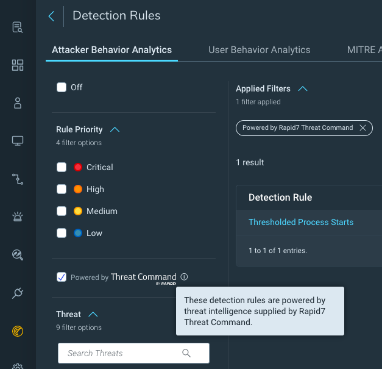
Task: Click the back arrow beside Detection Rules
Action: [x=51, y=16]
